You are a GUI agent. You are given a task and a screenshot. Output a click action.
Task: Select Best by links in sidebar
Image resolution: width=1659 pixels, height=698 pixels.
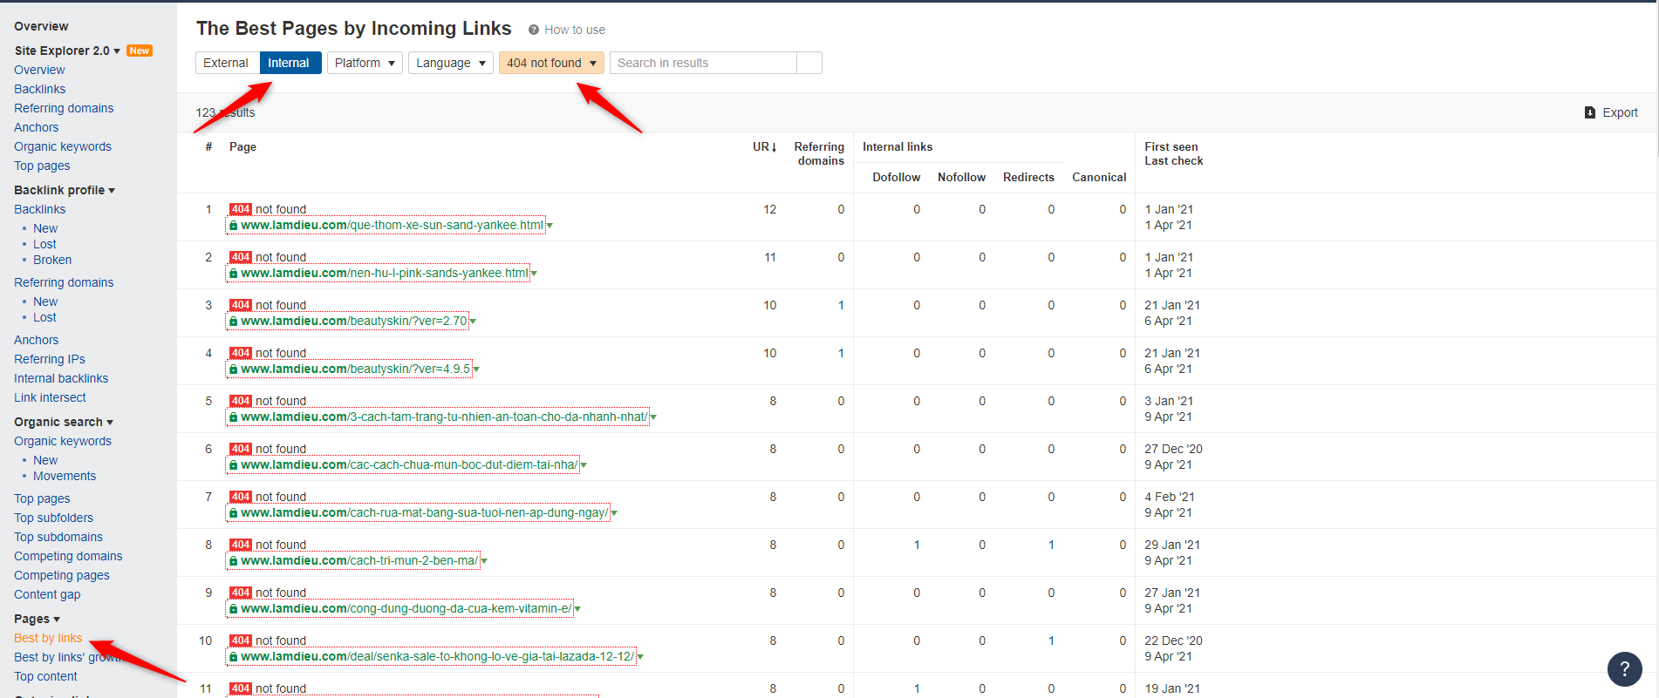[48, 638]
